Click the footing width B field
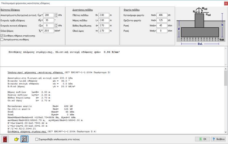228x144 pixels. click(x=104, y=15)
